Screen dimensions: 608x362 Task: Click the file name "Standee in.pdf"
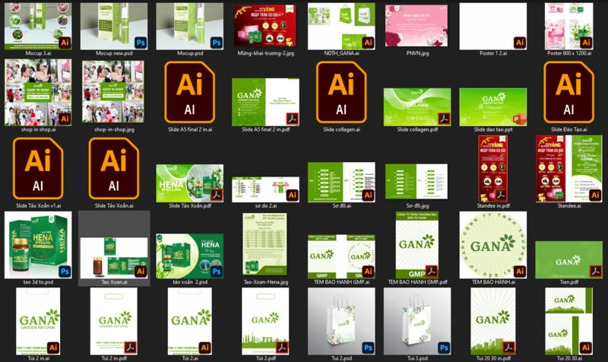(492, 205)
